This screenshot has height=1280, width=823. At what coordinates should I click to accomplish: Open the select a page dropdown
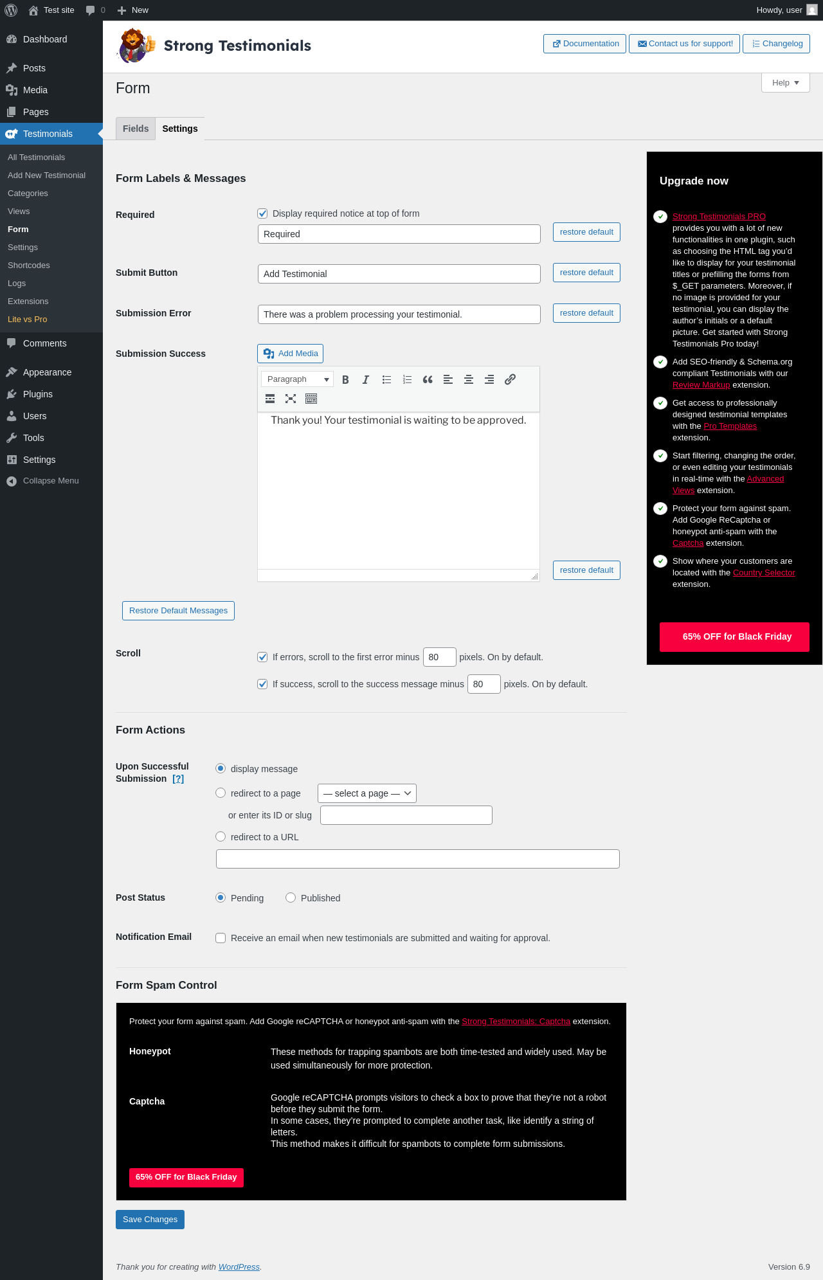367,793
